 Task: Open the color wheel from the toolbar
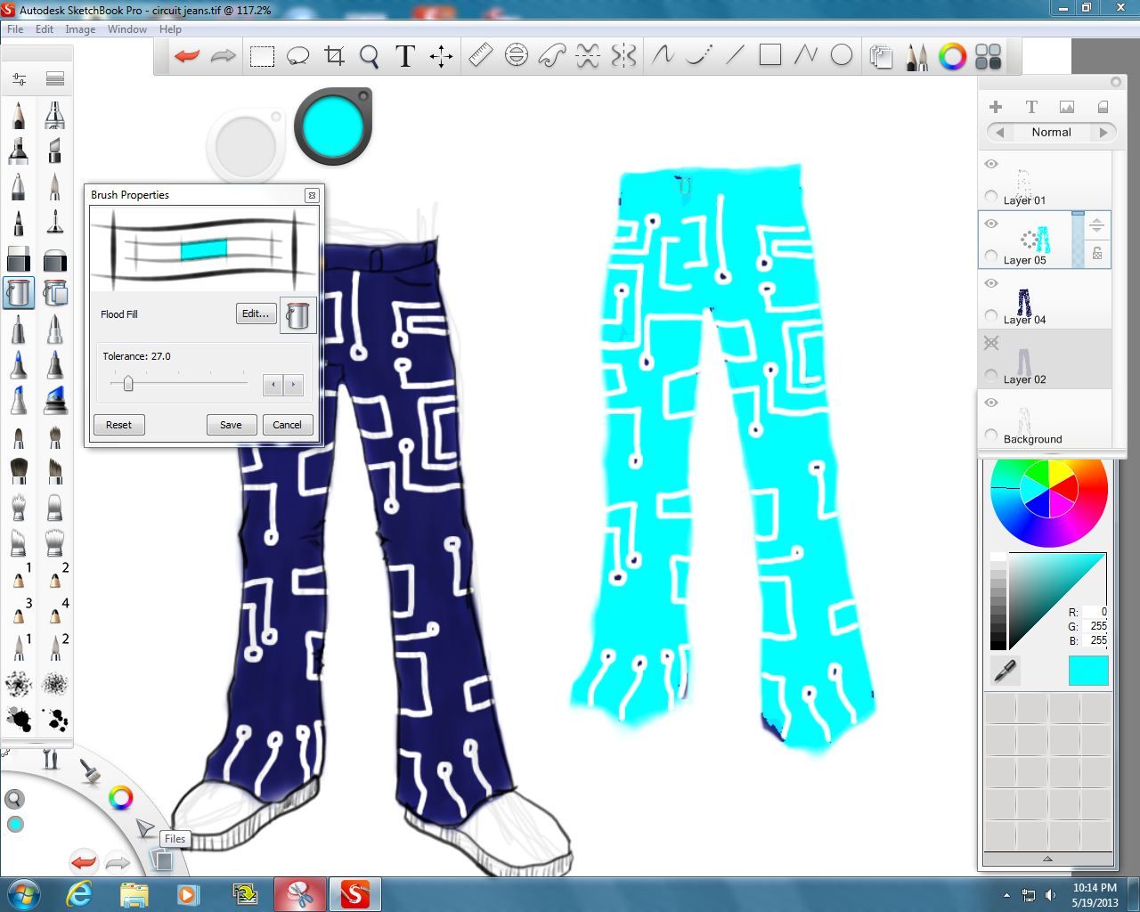coord(953,56)
